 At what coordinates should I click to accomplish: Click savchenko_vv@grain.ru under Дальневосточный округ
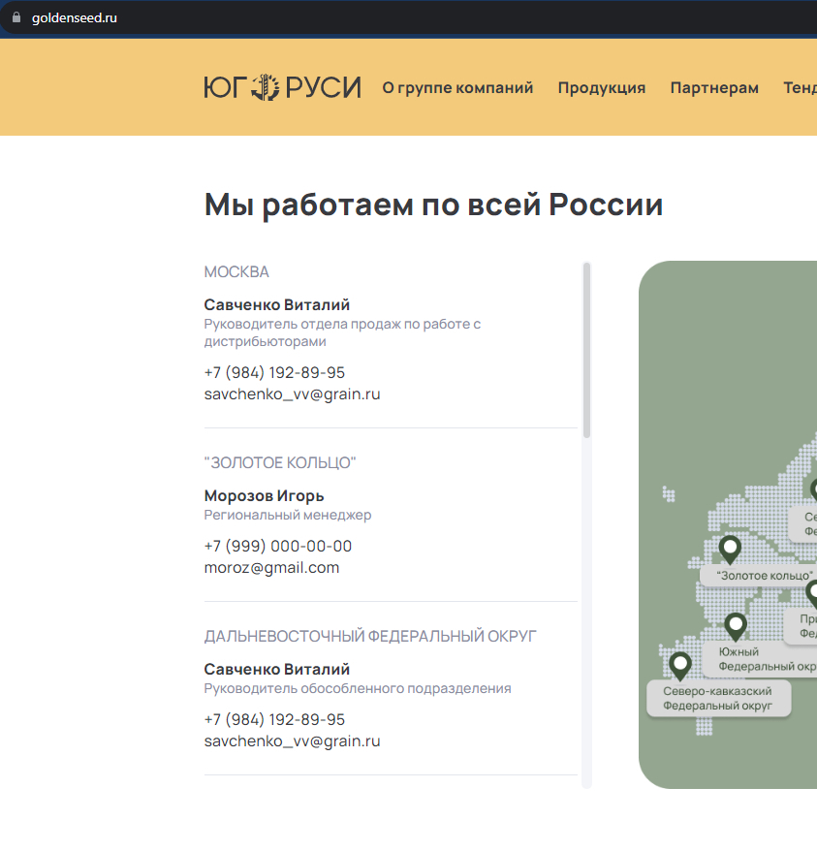point(292,741)
